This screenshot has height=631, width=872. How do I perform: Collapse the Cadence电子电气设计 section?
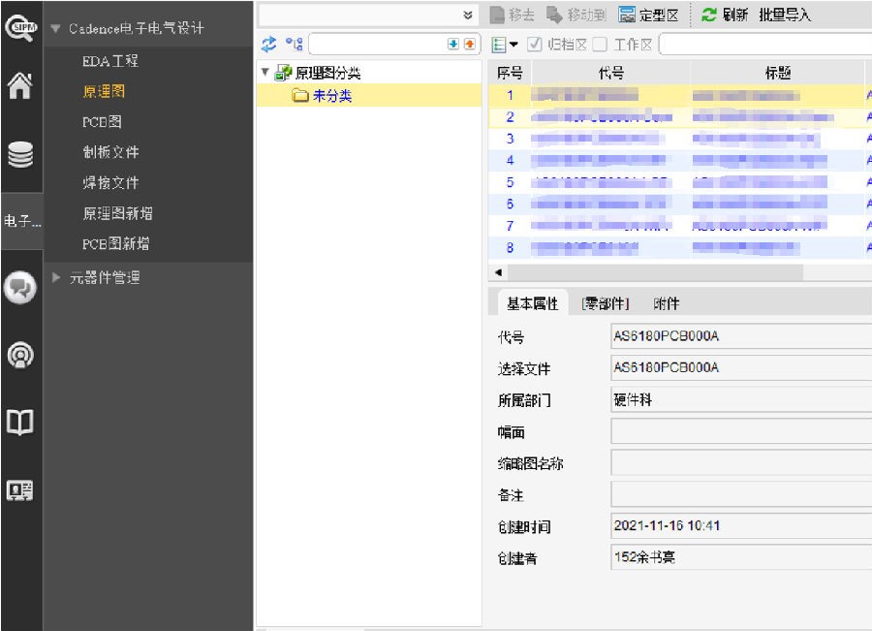pyautogui.click(x=55, y=28)
